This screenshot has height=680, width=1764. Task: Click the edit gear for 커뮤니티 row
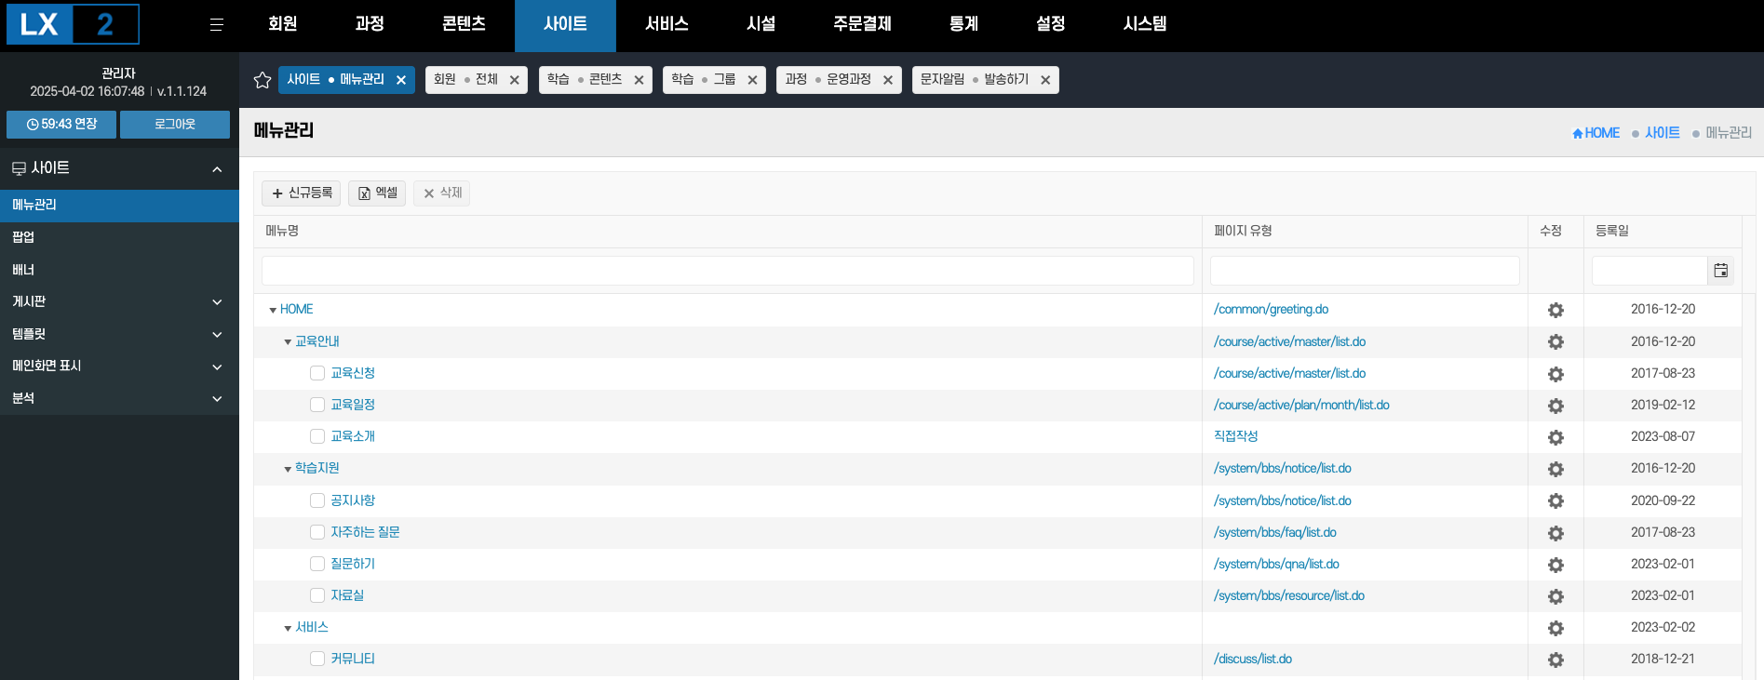(1555, 660)
